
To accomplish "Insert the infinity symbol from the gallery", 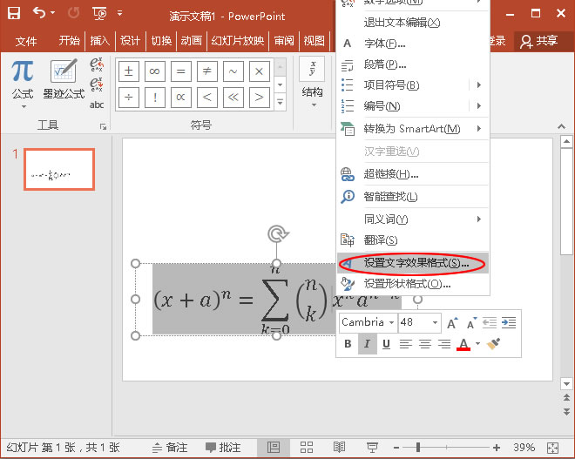I will [155, 71].
